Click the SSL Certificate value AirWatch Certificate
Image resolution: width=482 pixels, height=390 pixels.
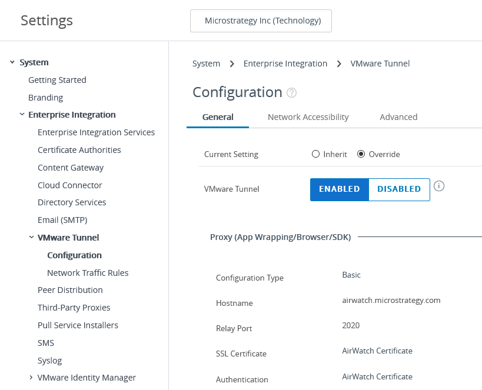(x=377, y=351)
